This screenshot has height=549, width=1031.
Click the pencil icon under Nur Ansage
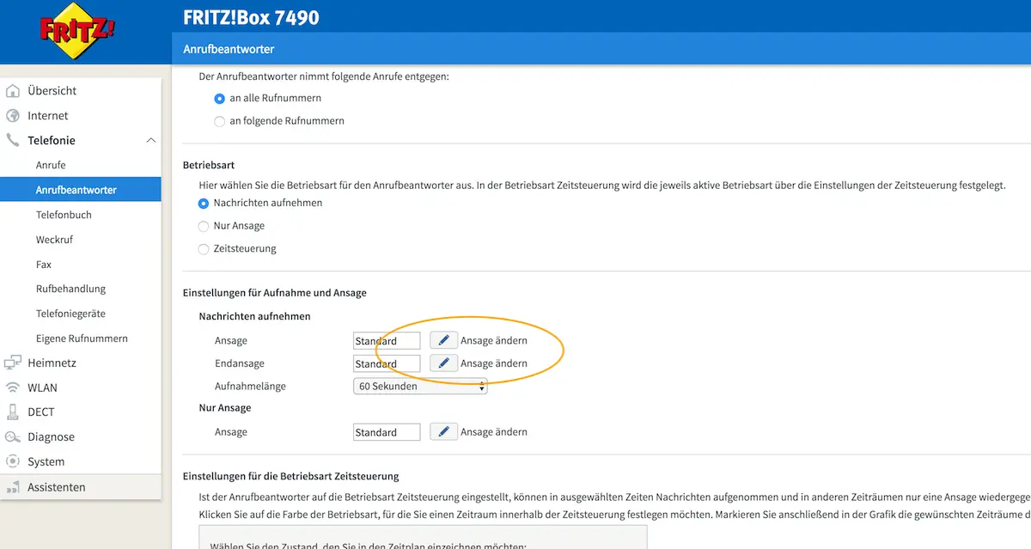[x=443, y=432]
